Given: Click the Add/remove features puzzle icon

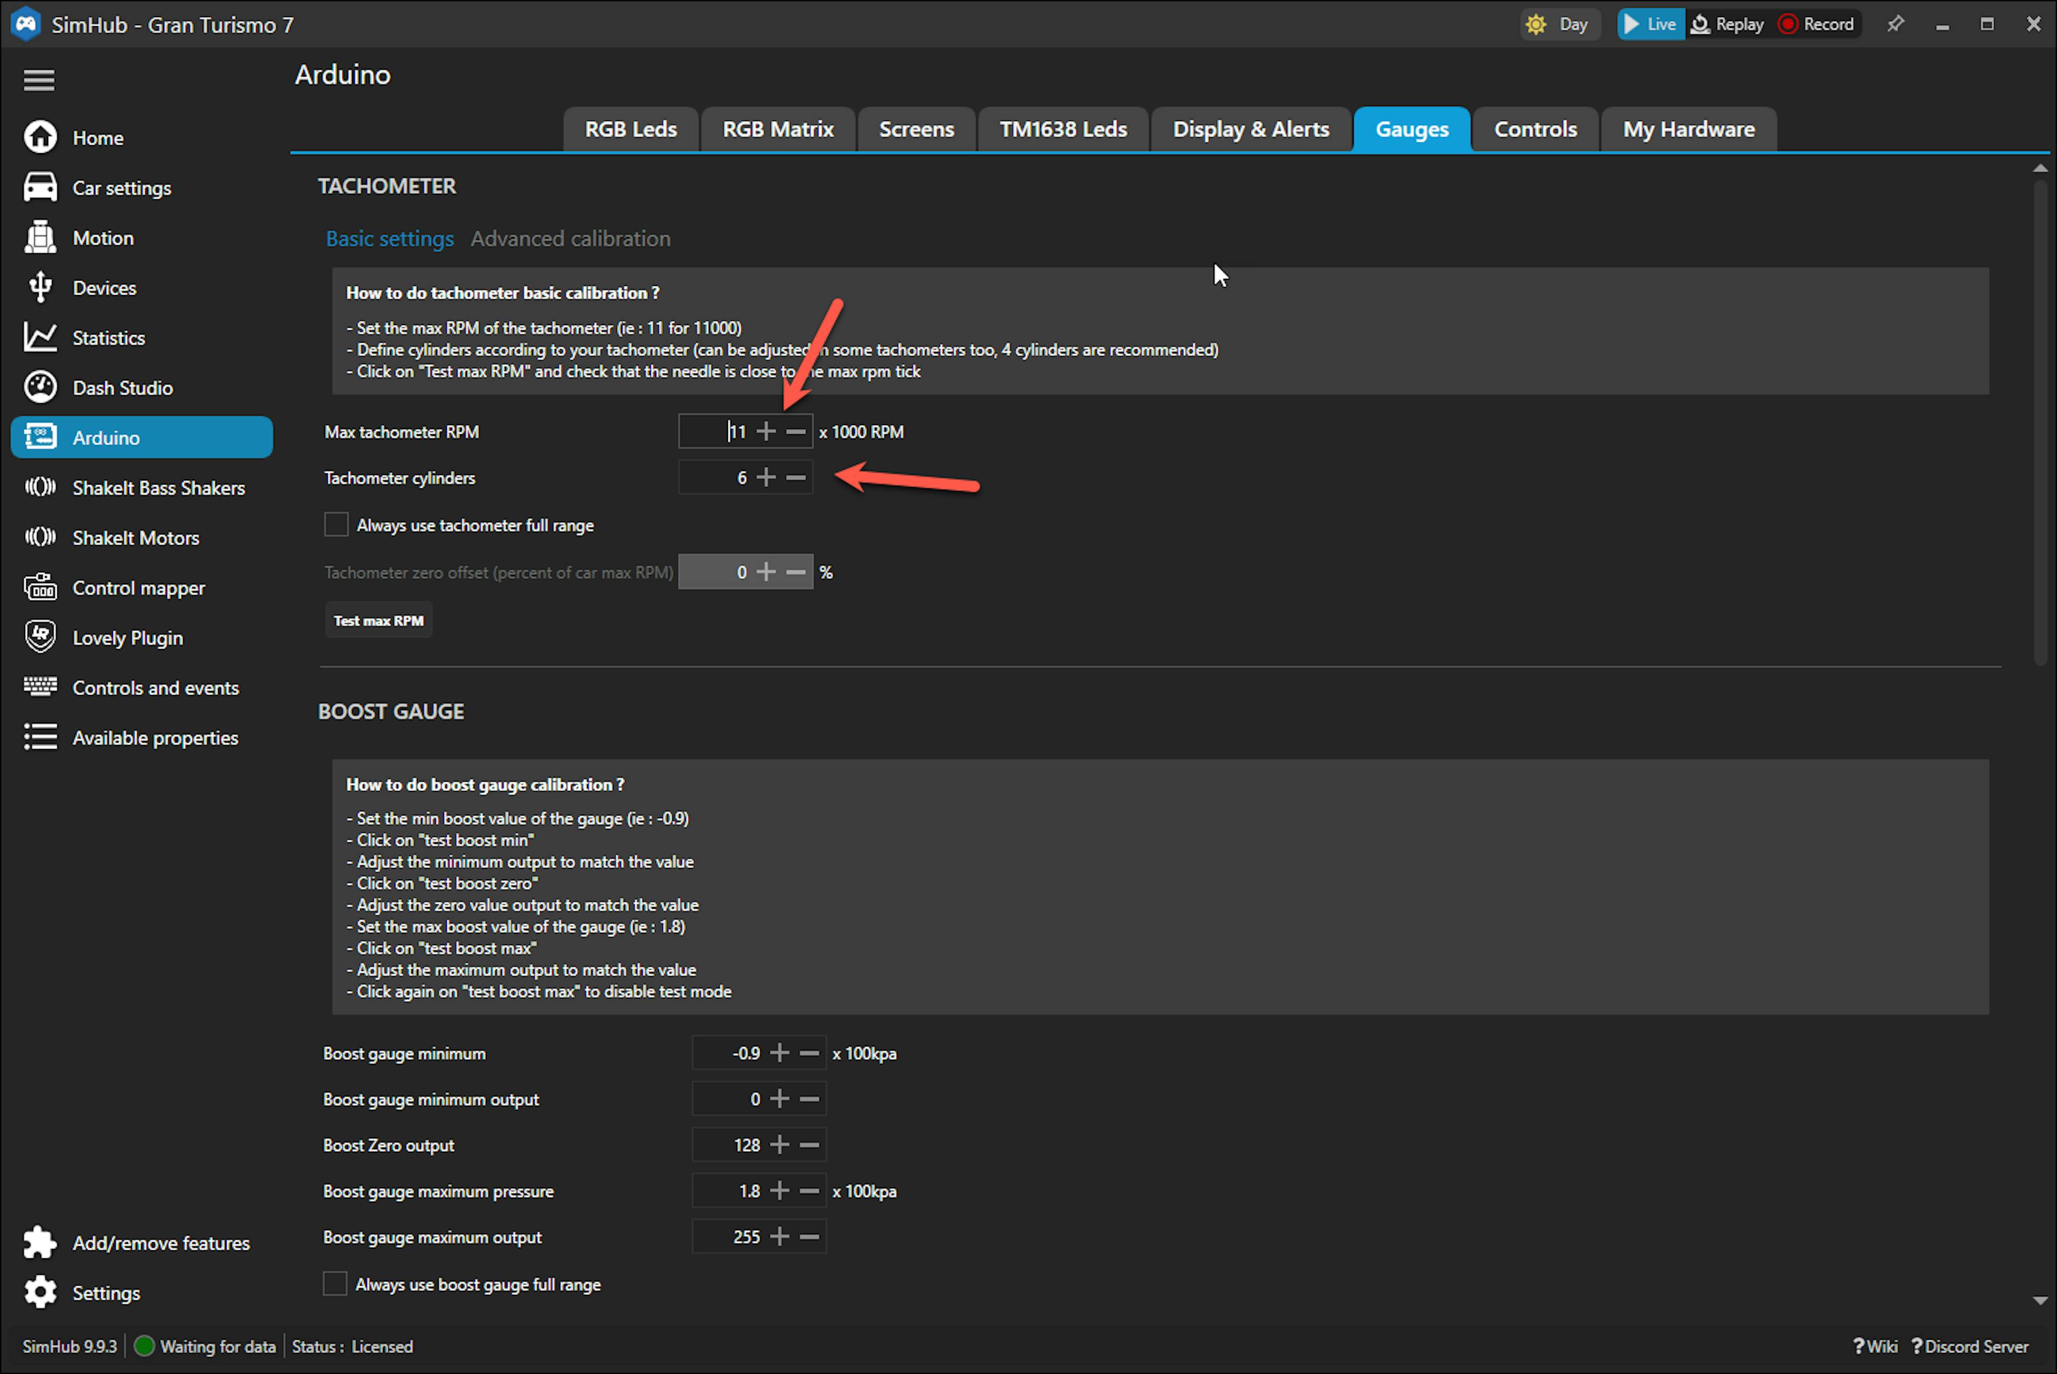Looking at the screenshot, I should pyautogui.click(x=40, y=1242).
